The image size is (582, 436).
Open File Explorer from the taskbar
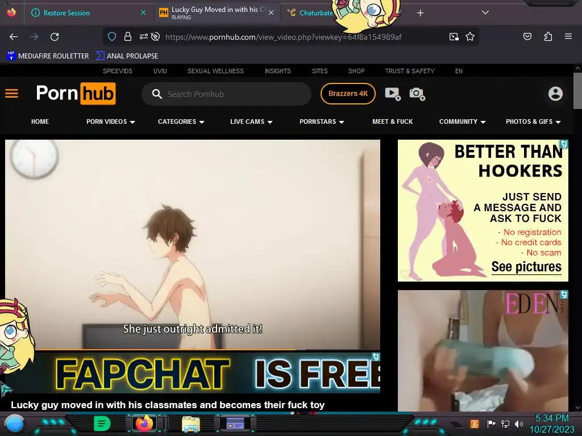point(191,424)
